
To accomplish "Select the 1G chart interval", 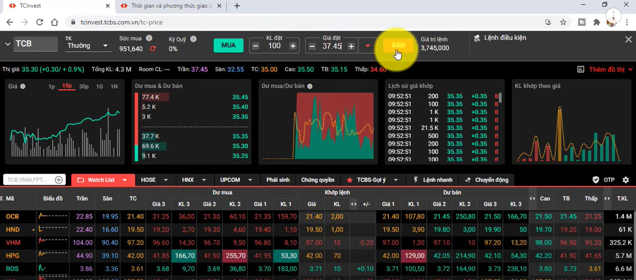I will (x=100, y=86).
